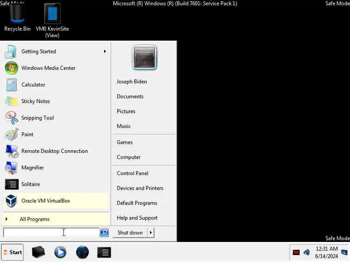This screenshot has height=262, width=350.
Task: Click the Remote Desktop Connection icon
Action: click(x=12, y=151)
